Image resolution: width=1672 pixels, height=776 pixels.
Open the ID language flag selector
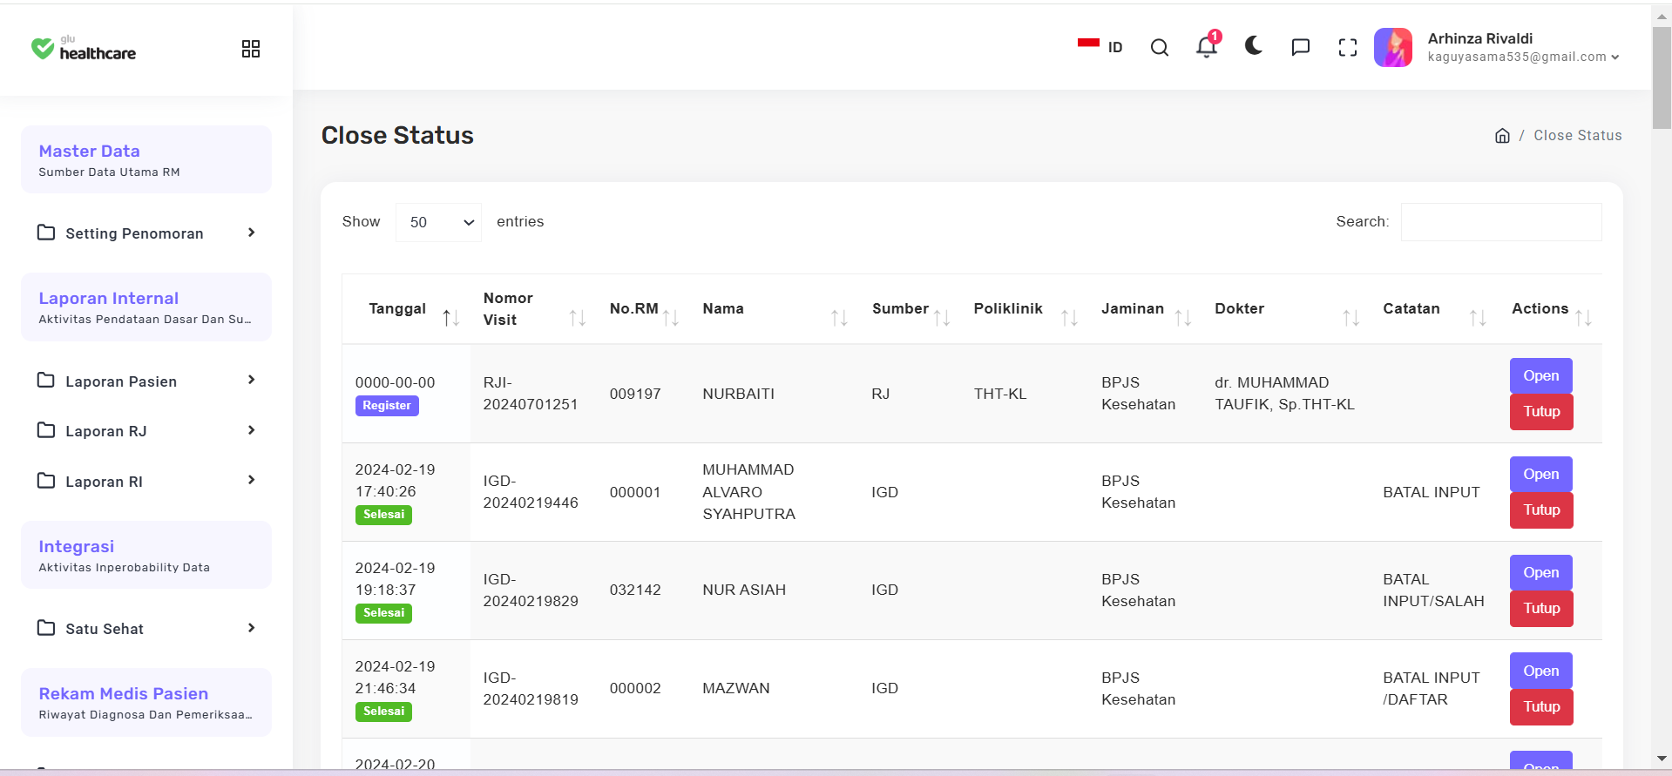[x=1100, y=47]
